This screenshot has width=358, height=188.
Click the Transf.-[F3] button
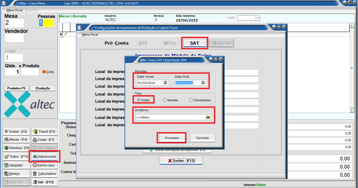coord(44,132)
